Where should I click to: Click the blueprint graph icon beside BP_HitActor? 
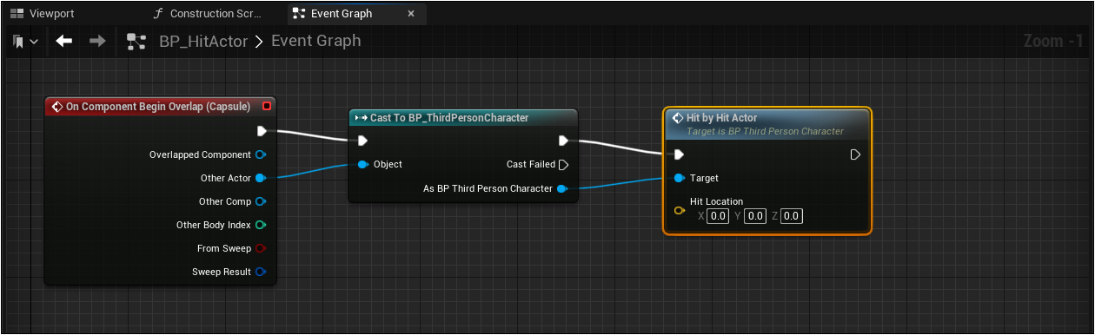[136, 42]
